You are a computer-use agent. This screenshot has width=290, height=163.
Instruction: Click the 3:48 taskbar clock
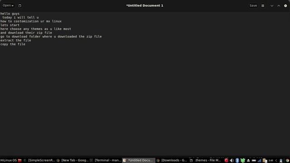click(x=271, y=160)
